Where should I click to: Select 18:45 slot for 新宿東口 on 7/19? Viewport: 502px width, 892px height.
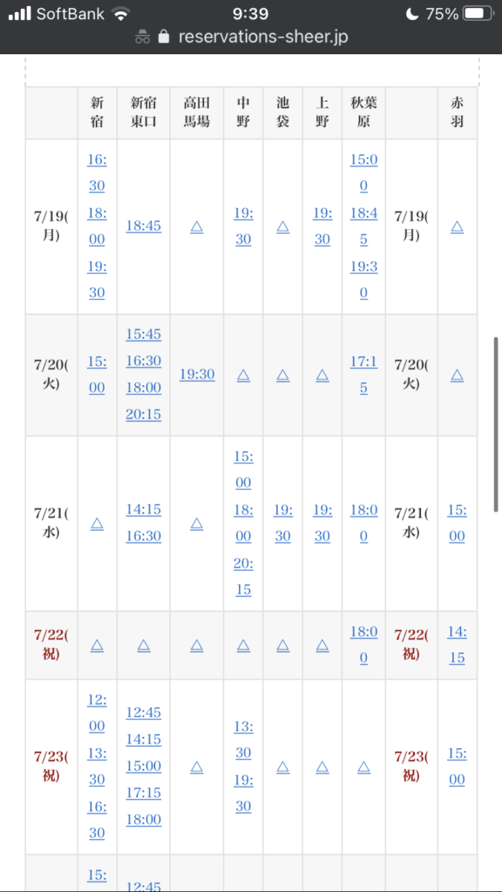[144, 226]
